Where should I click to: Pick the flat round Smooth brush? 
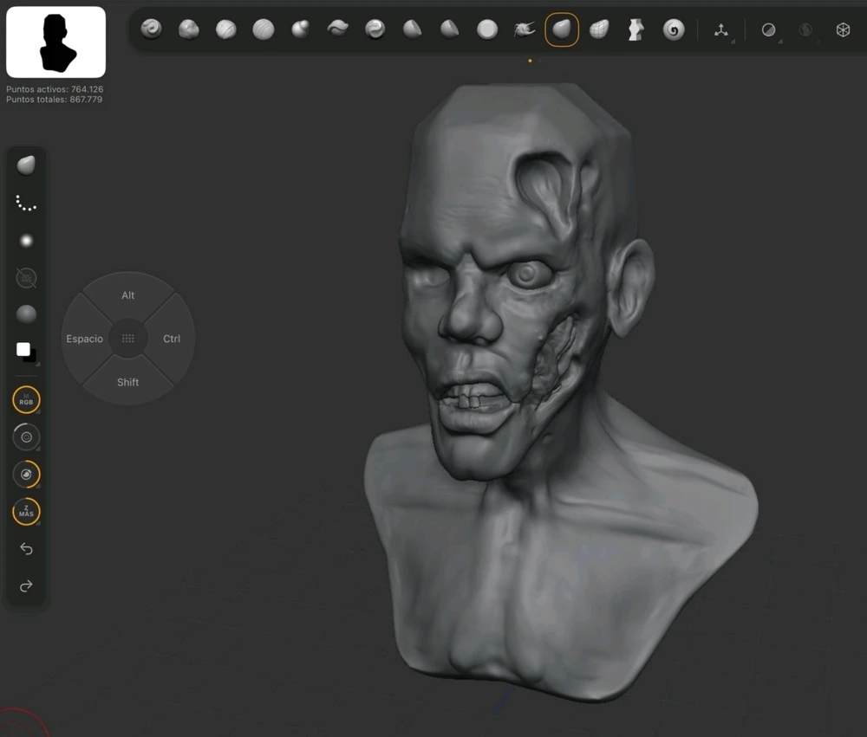487,30
